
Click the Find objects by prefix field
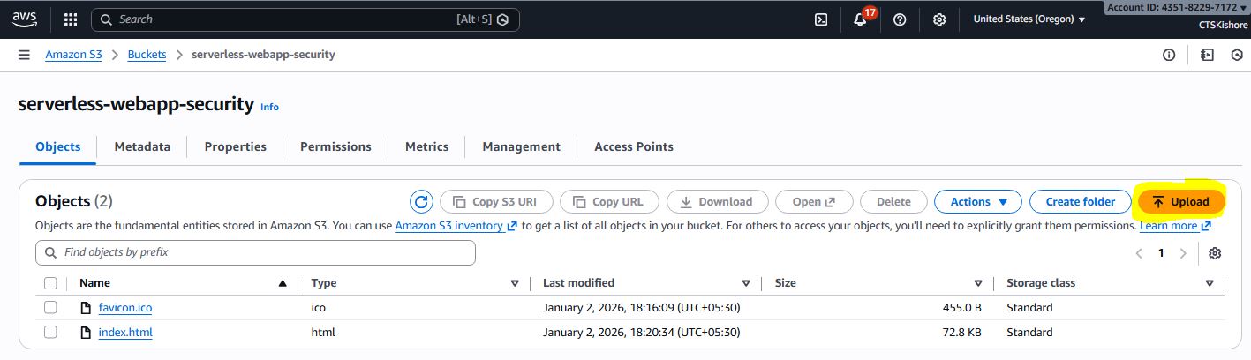tap(256, 252)
